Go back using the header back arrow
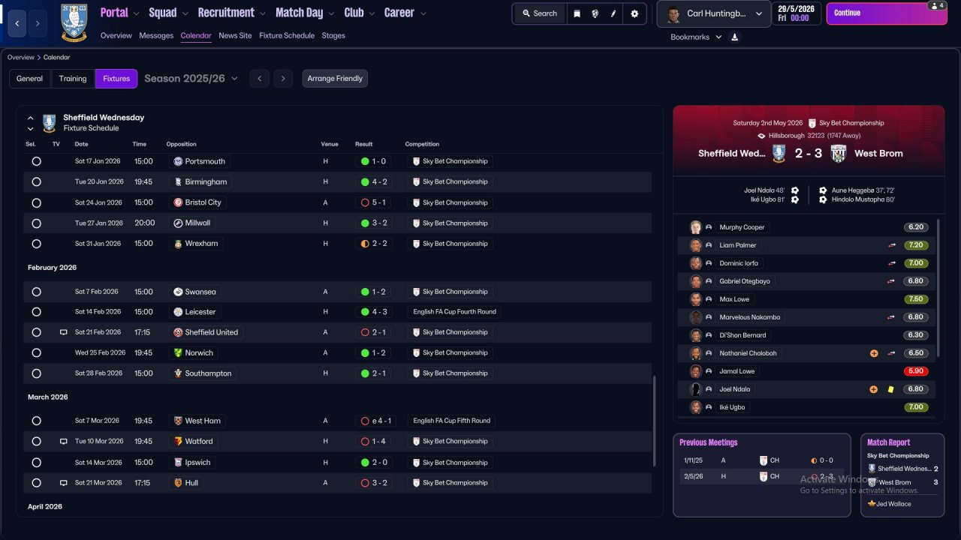The height and width of the screenshot is (540, 961). pyautogui.click(x=17, y=24)
